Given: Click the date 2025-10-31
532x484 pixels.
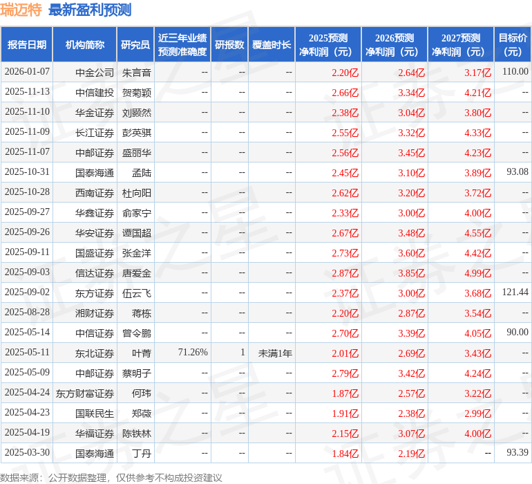Looking at the screenshot, I should (27, 172).
